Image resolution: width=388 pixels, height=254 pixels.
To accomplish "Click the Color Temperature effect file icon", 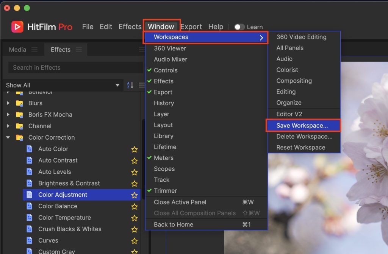I will point(30,217).
